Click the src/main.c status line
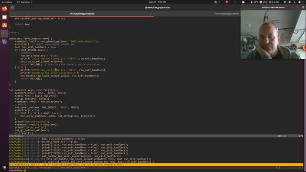The height and width of the screenshot is (172, 306). pyautogui.click(x=156, y=136)
